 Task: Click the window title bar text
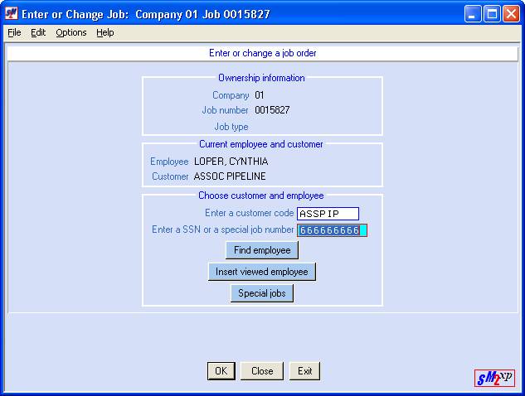click(x=145, y=14)
